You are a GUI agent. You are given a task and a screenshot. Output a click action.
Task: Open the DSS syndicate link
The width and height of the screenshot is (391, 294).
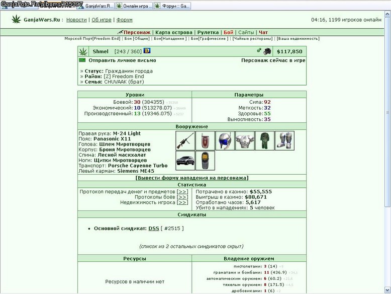154,229
